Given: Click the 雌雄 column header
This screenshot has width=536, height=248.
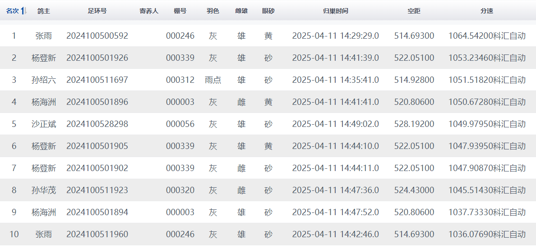Looking at the screenshot, I should pos(241,11).
